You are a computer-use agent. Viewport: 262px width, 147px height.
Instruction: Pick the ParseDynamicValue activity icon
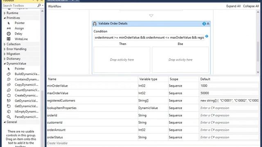click(x=9, y=117)
